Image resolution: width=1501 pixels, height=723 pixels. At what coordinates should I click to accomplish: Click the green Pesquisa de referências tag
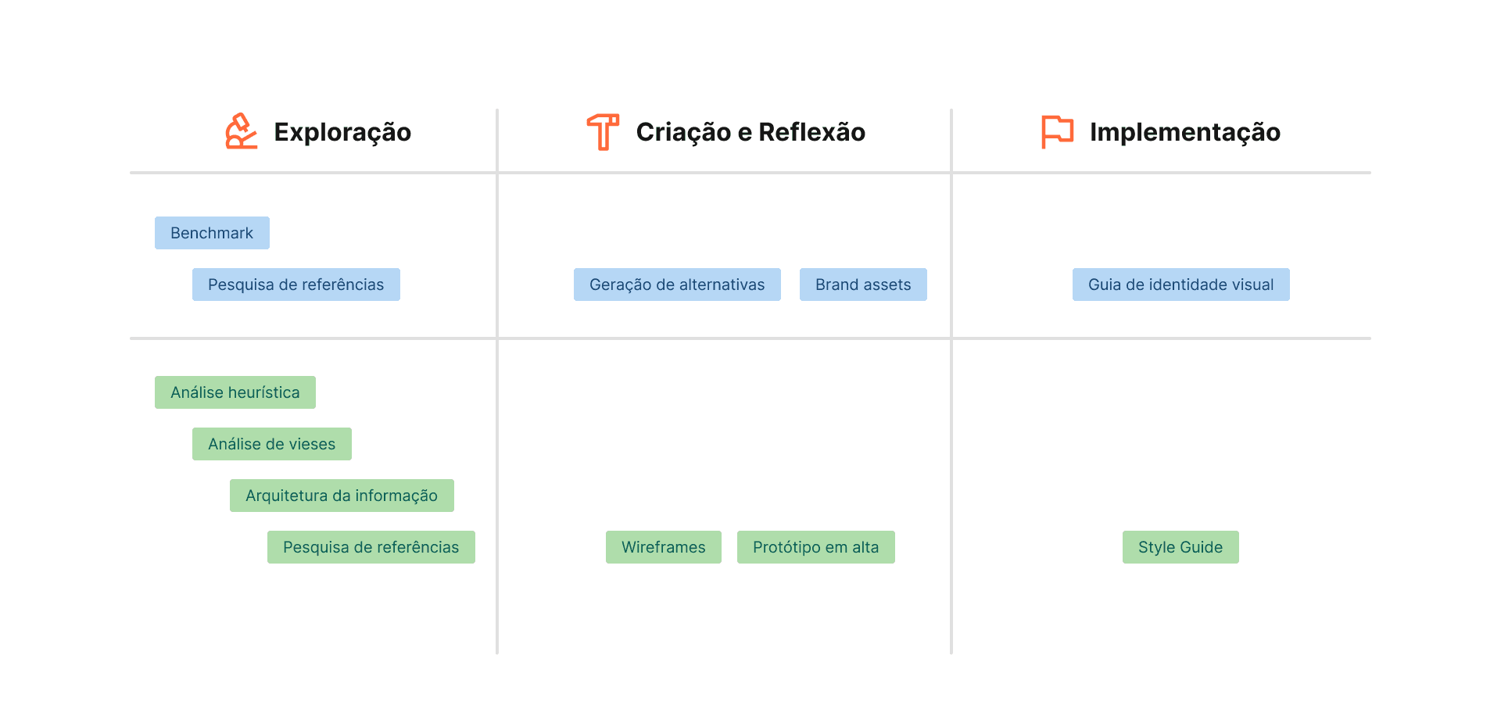click(x=371, y=547)
